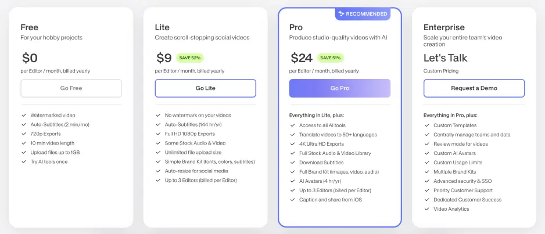Click checkmark beside Access to all AI tools
The width and height of the screenshot is (545, 234).
(x=293, y=125)
